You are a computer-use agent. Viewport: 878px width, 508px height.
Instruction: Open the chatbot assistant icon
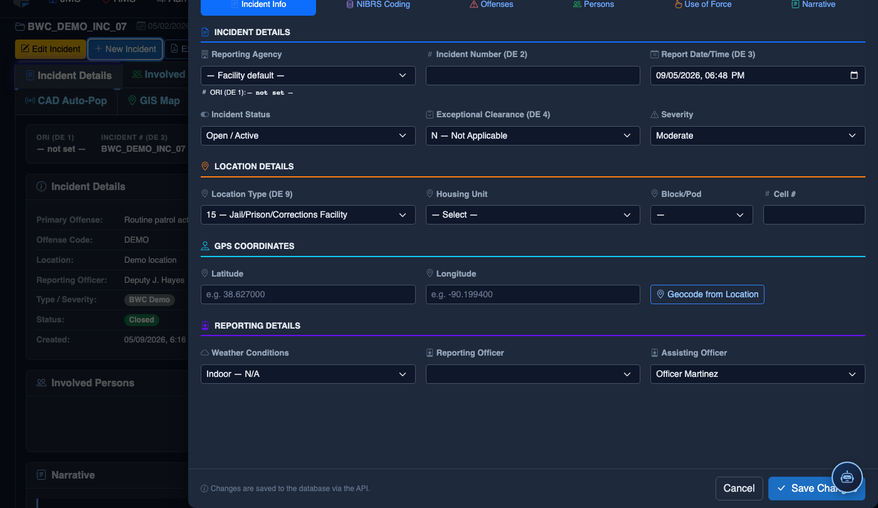[x=847, y=477]
